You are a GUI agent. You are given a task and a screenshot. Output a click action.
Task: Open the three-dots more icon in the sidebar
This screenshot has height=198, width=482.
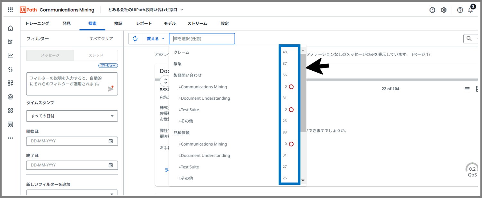pos(11,138)
